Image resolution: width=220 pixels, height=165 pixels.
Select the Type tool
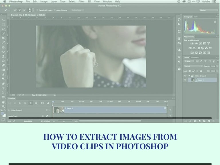pos(3,88)
